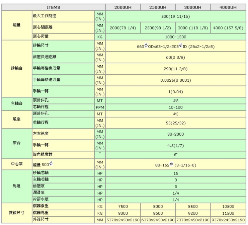Click the value 10-100

(176, 107)
